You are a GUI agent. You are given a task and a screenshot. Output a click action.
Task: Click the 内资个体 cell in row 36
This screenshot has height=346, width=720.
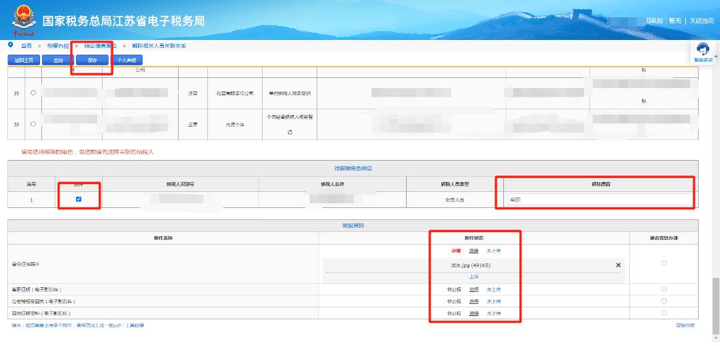click(235, 125)
